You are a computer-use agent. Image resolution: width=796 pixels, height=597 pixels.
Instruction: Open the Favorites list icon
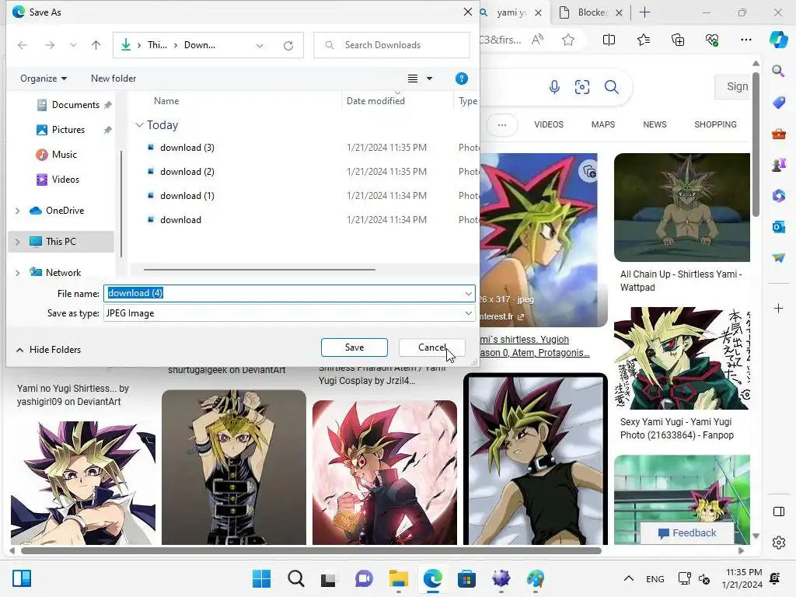643,40
